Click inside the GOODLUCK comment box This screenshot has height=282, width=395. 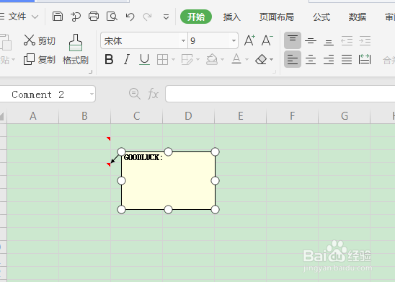pyautogui.click(x=168, y=181)
